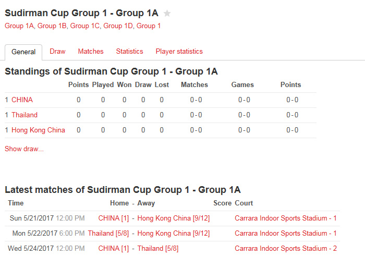Viewport: 365px width, 256px height.
Task: Click Thailand [5/8] home team on 5/22 match
Action: [108, 234]
